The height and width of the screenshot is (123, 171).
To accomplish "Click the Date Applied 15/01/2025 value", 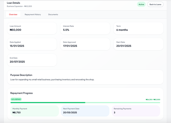I will (x=17, y=46).
